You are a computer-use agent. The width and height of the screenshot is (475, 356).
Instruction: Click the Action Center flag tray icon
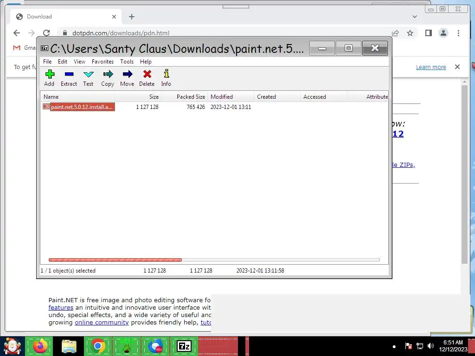coord(408,346)
